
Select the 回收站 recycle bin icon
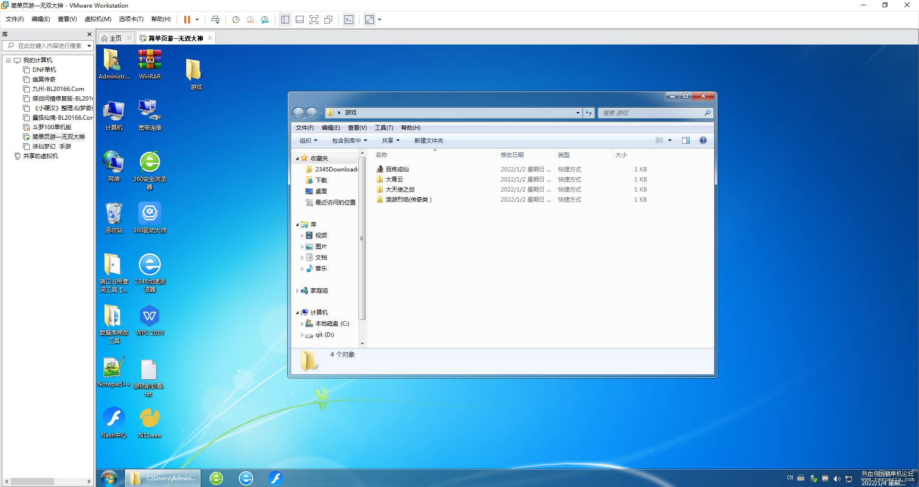tap(114, 218)
